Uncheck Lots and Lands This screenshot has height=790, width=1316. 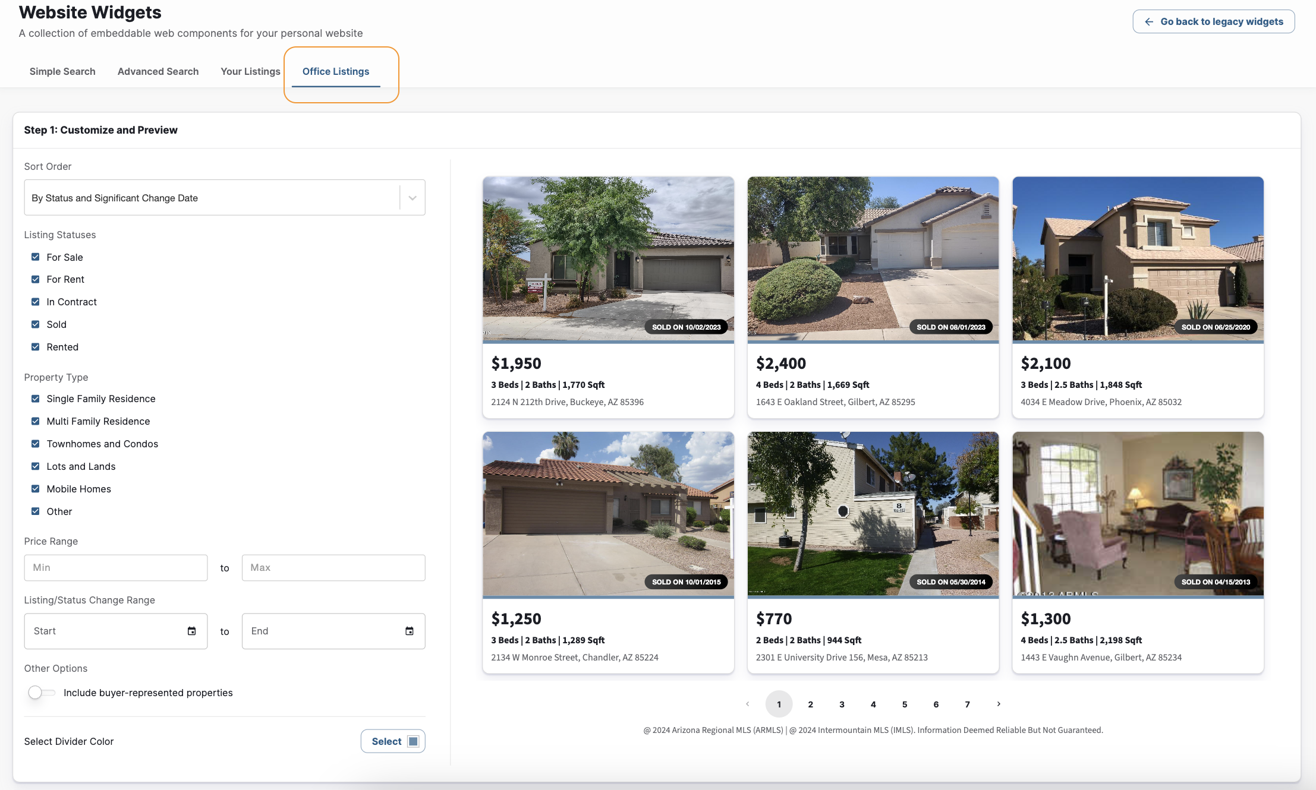coord(35,466)
